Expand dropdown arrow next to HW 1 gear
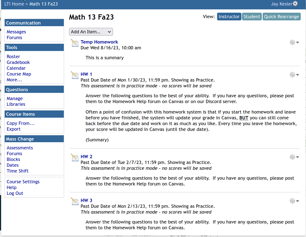The height and width of the screenshot is (237, 306). point(297,75)
